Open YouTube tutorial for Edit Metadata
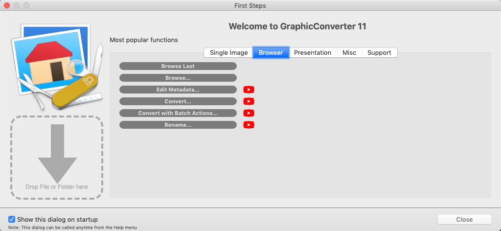This screenshot has height=231, width=501. 249,90
